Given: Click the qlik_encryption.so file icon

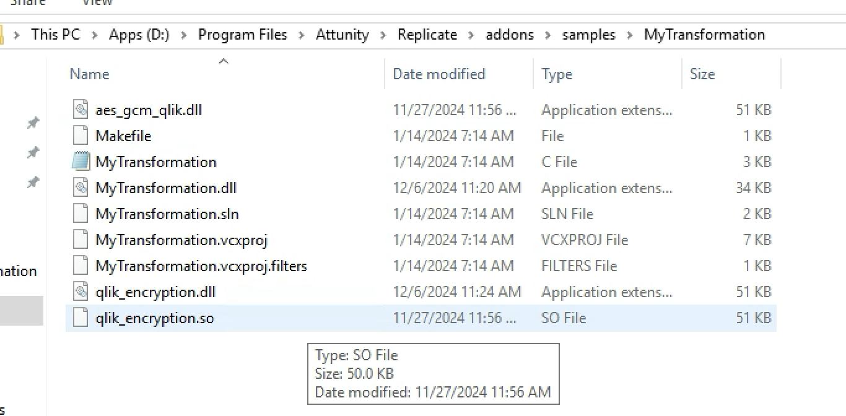Looking at the screenshot, I should [81, 318].
